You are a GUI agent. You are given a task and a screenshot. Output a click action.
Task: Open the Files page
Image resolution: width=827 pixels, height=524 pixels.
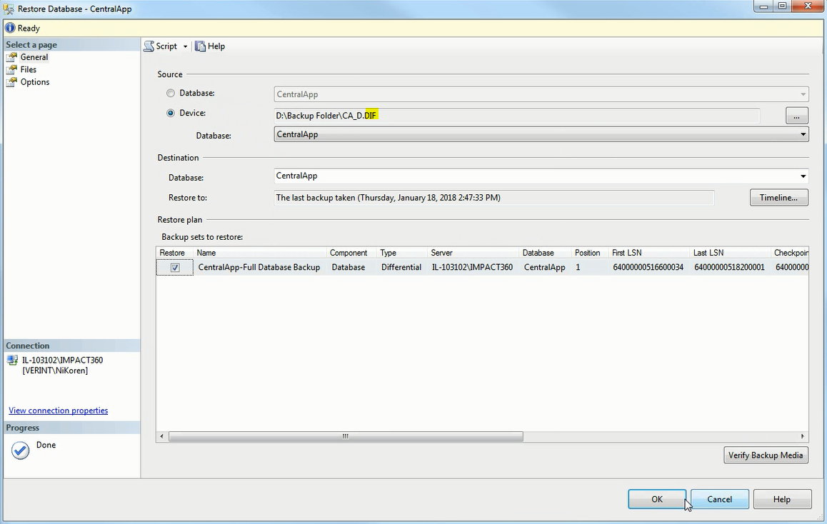coord(28,69)
